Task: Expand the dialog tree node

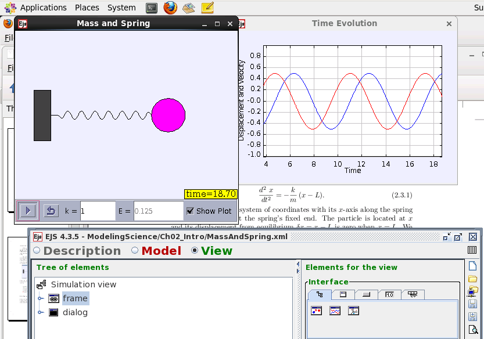Action: pos(40,312)
